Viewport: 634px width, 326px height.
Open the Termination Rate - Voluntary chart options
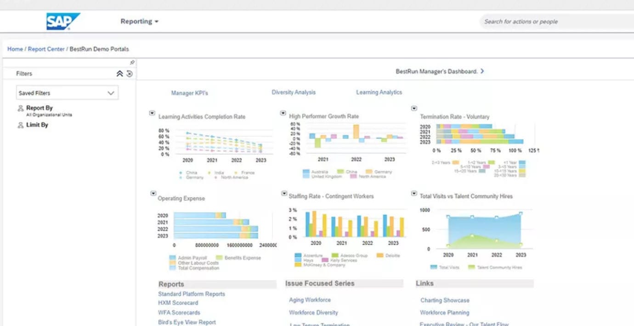coord(414,108)
